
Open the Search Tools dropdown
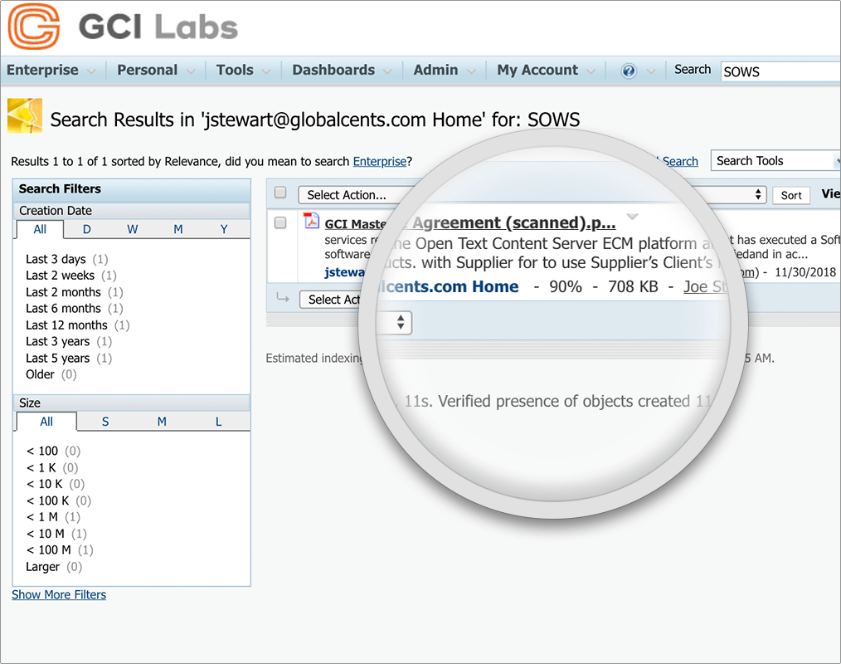click(775, 160)
